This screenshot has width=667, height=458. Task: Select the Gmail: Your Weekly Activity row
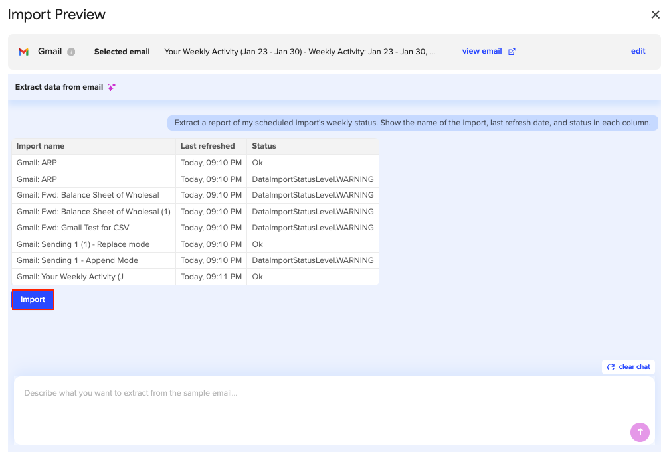click(93, 276)
